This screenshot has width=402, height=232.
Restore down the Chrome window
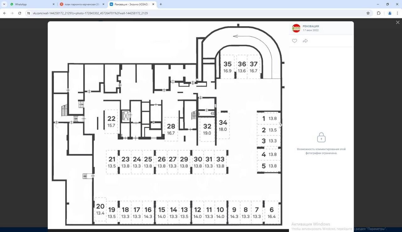[x=387, y=4]
